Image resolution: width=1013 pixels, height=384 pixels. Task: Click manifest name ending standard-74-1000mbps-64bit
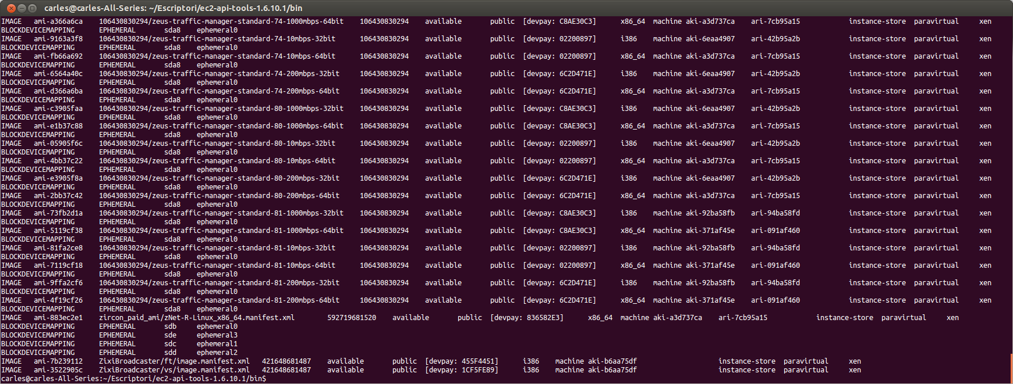[221, 21]
